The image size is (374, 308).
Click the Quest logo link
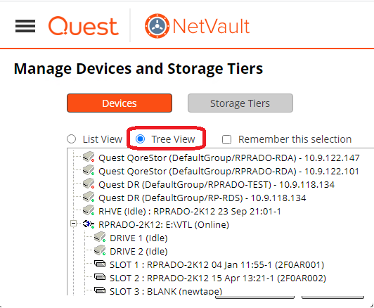point(84,26)
